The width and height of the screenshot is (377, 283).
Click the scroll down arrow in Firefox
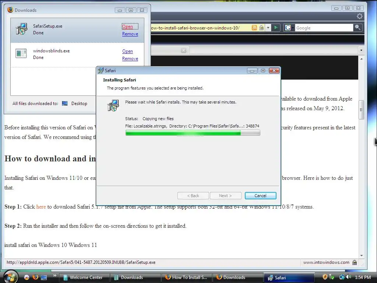point(362,256)
